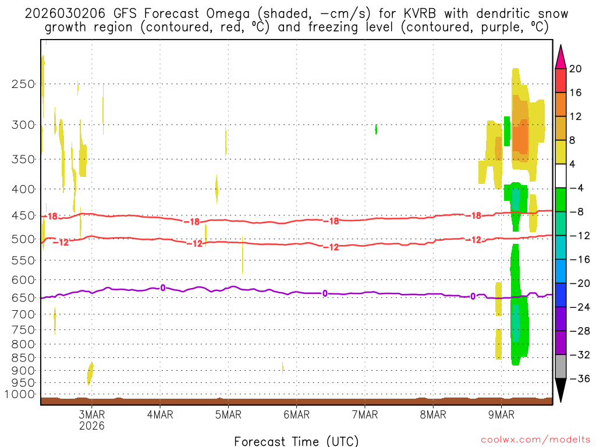
Task: Click the 3MAR 2026 time axis label
Action: tap(91, 420)
